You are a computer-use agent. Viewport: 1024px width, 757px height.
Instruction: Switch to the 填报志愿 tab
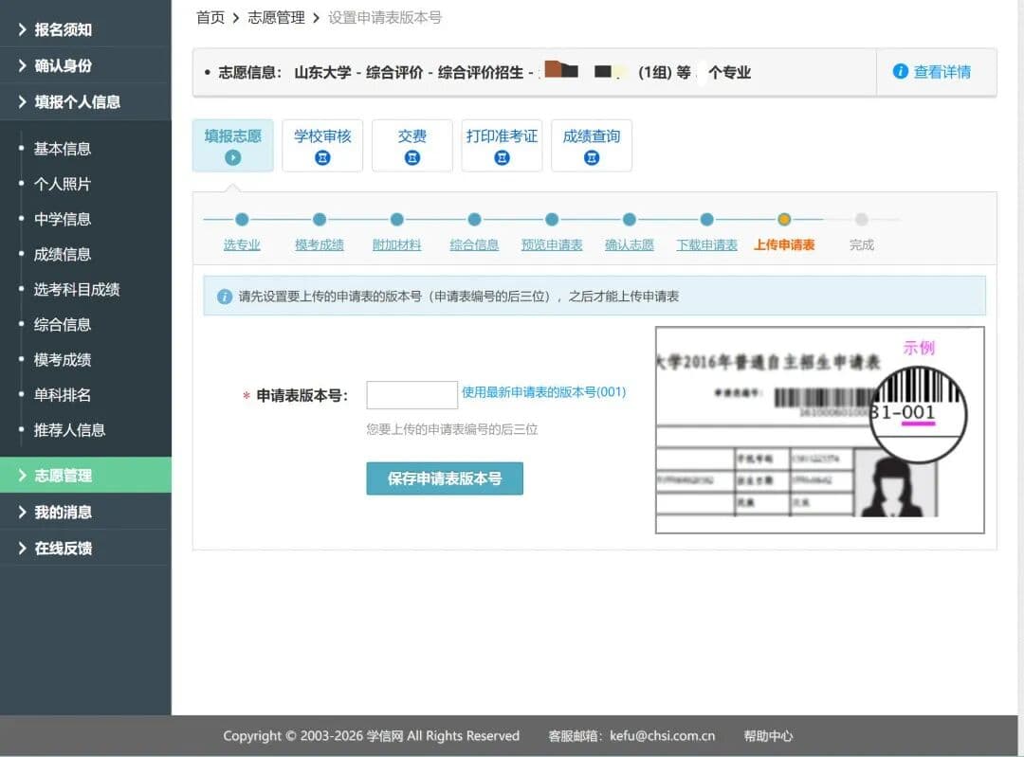233,146
